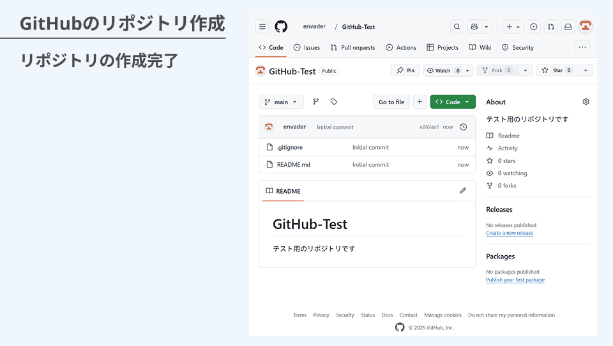Click GitHub-Test breadcrumb in header
Viewport: 613px width, 346px height.
(358, 27)
